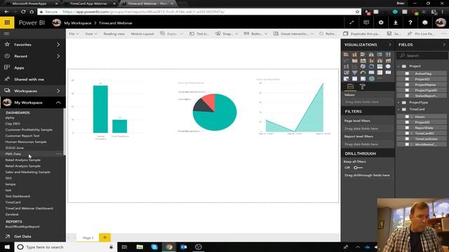Collapse the Fields pane
This screenshot has width=449, height=252.
coord(444,45)
